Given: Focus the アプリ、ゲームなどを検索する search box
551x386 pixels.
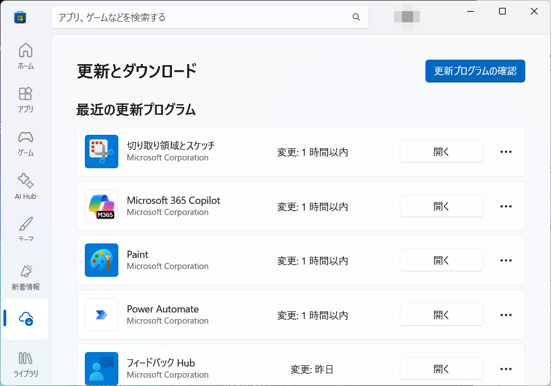Looking at the screenshot, I should pos(210,17).
